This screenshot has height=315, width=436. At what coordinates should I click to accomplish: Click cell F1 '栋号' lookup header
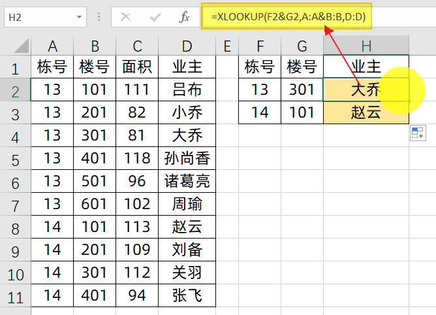click(260, 67)
